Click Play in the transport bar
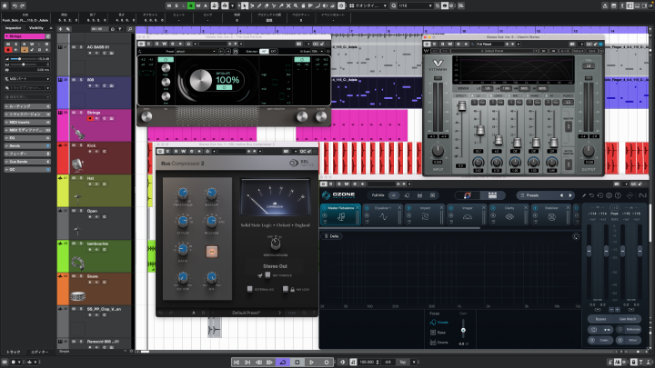Viewport: 655px width, 368px height. pos(312,363)
